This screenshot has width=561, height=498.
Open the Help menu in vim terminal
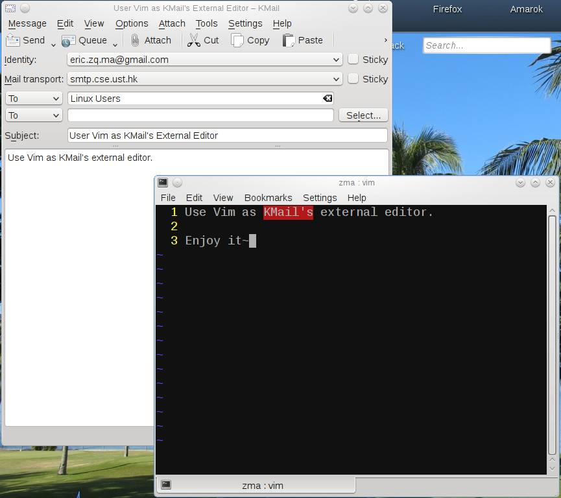tap(356, 198)
